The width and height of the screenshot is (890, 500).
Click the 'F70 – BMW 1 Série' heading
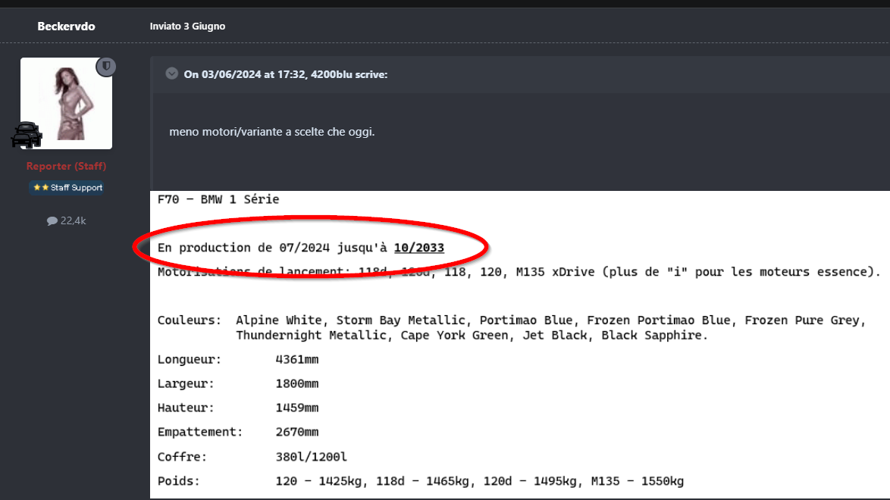pyautogui.click(x=218, y=200)
